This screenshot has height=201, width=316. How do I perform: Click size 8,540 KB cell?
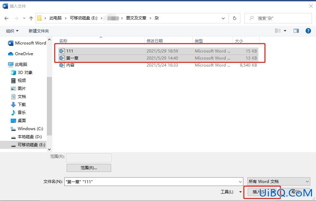point(248,65)
